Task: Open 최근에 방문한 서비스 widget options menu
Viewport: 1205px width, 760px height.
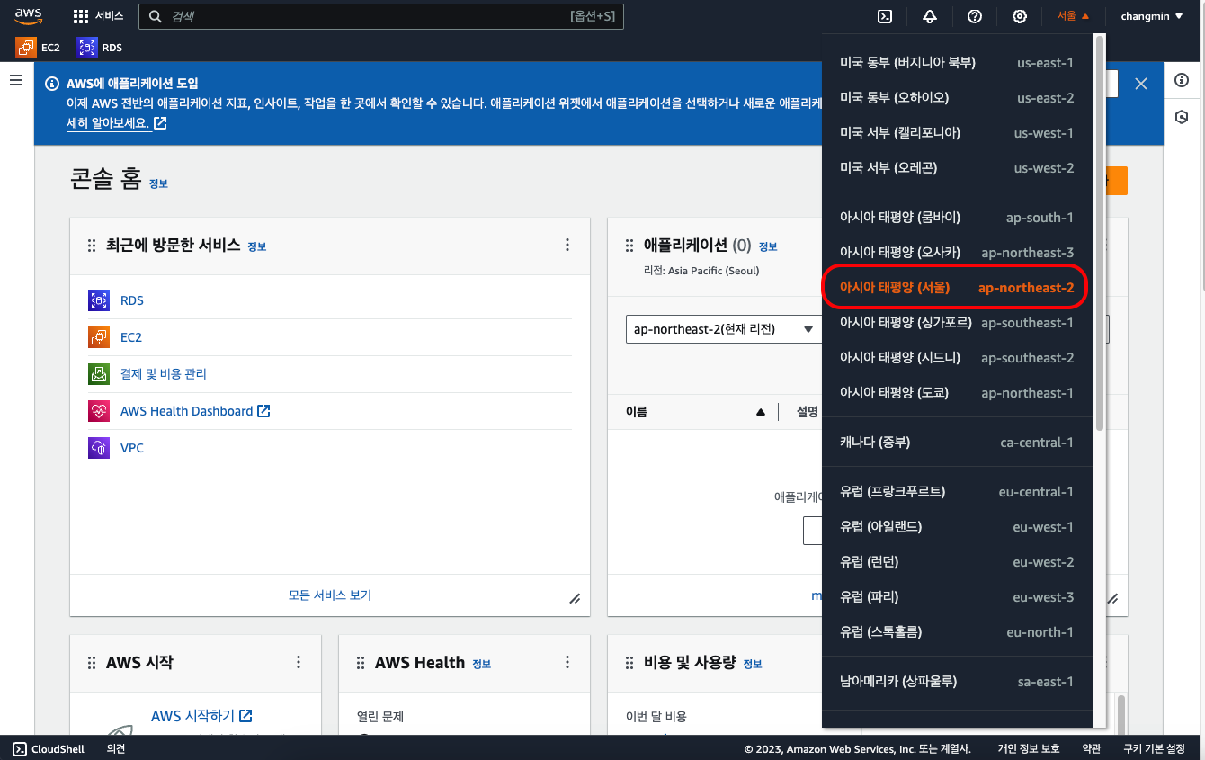Action: [x=567, y=245]
